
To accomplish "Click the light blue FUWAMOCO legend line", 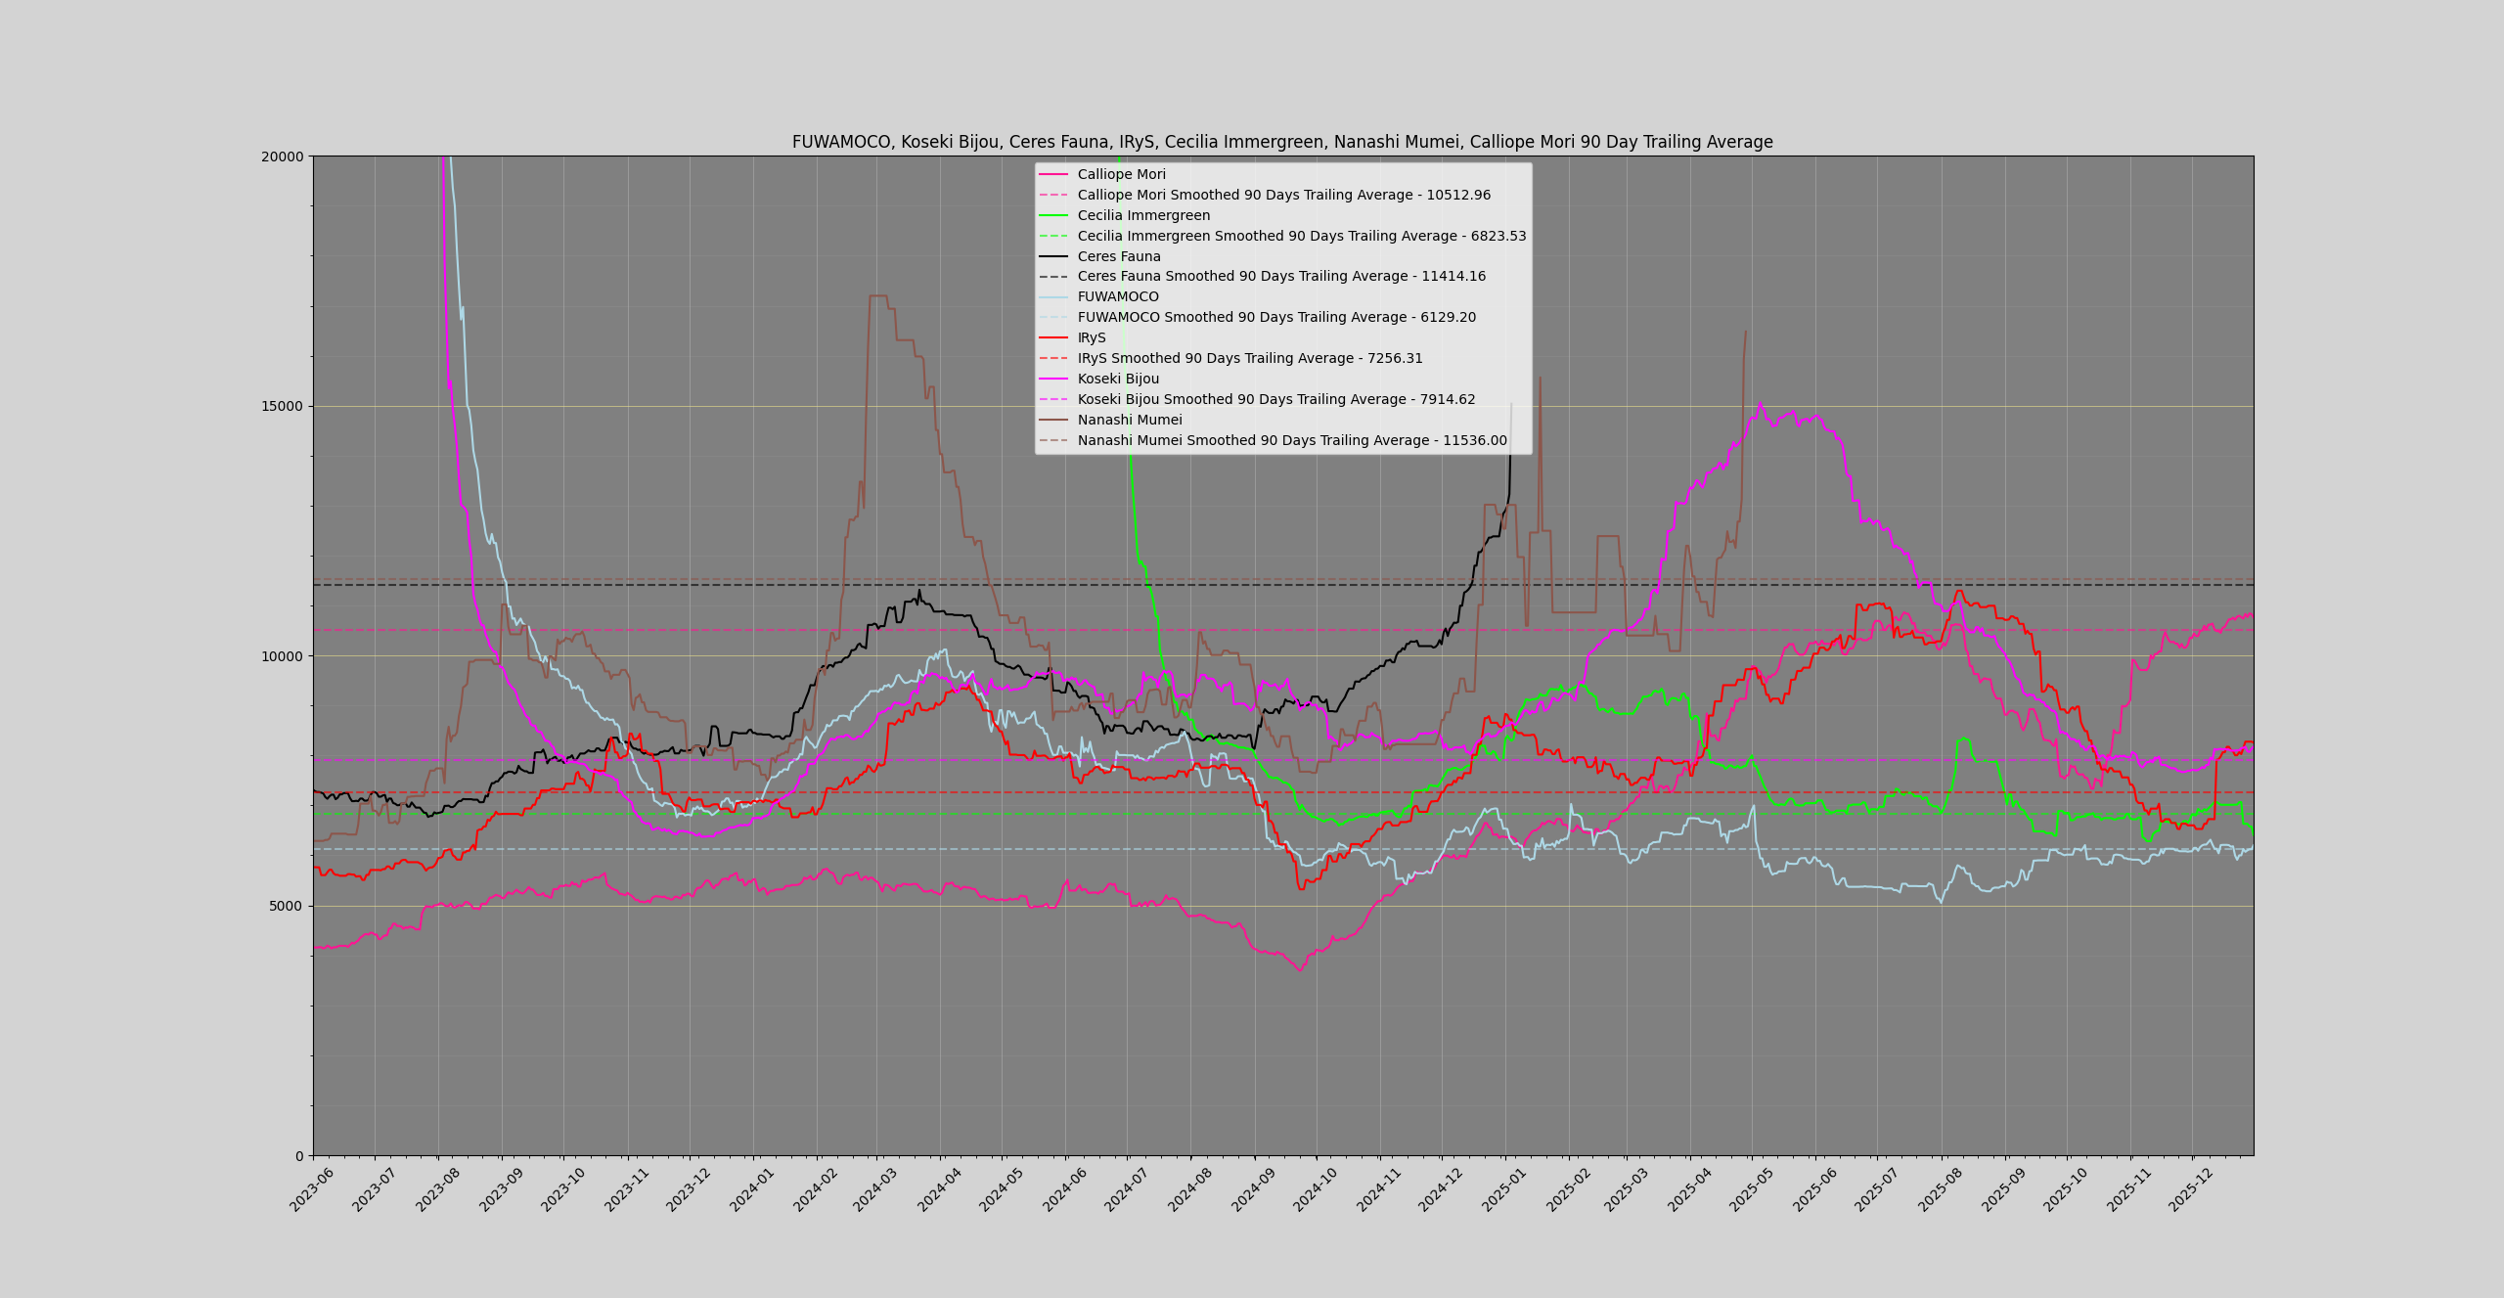I will tap(1053, 296).
